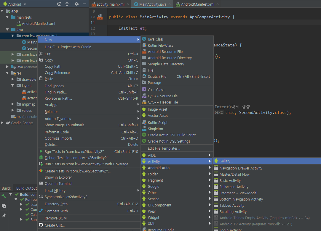Click the collapse all icon in project panel
Image resolution: width=321 pixels, height=231 pixels.
tap(67, 4)
